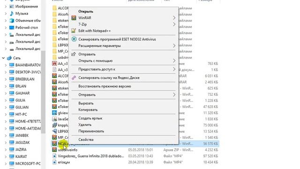Select the usbdriveinfo file name

click(67, 150)
